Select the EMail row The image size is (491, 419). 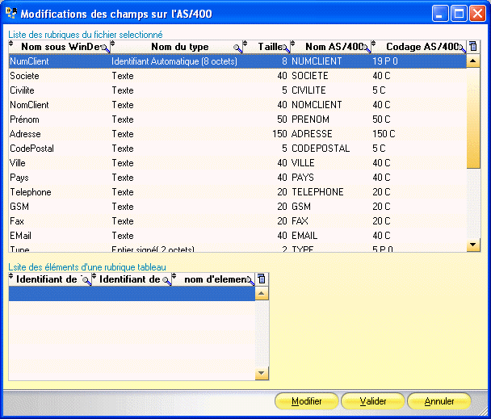click(x=237, y=236)
